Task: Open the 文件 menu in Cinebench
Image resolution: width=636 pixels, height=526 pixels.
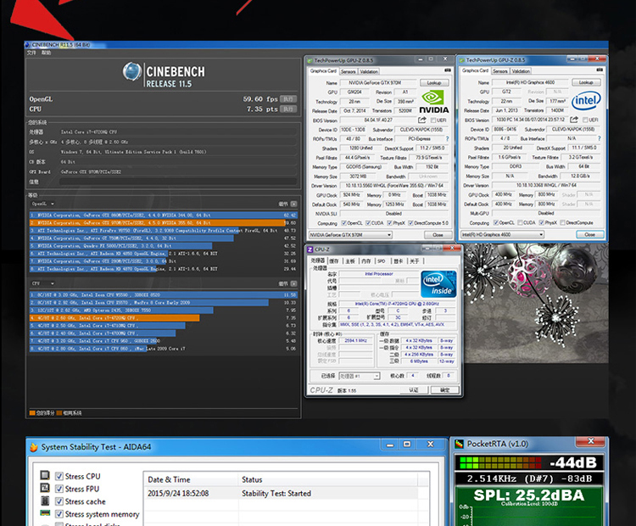Action: 31,53
